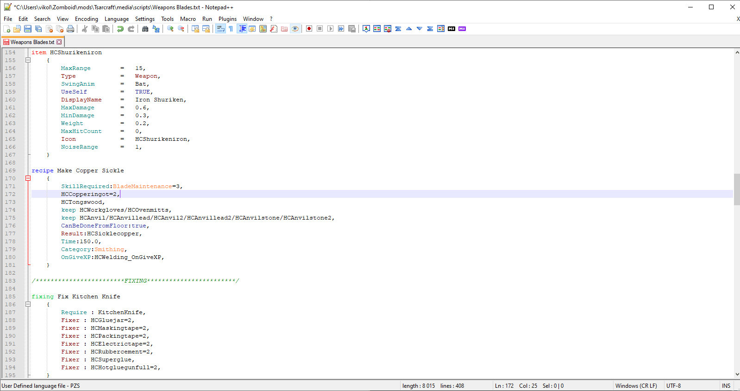Click the Close document toolbar icon
The width and height of the screenshot is (740, 391).
pos(49,29)
